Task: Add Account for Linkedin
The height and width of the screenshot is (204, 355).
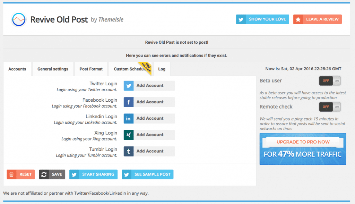Action: [x=149, y=119]
